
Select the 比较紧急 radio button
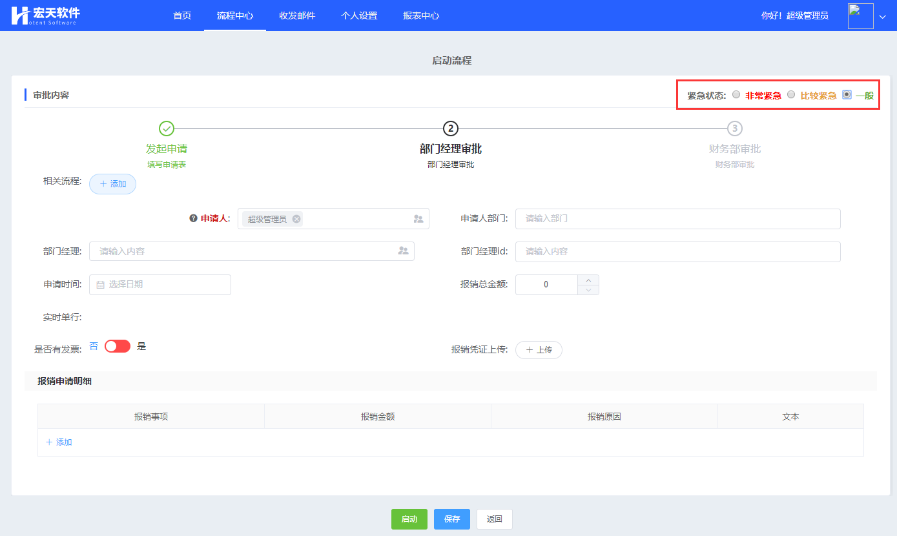[x=791, y=95]
